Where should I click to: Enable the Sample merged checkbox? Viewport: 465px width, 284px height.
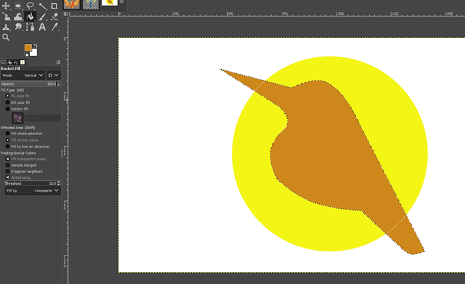pyautogui.click(x=8, y=165)
